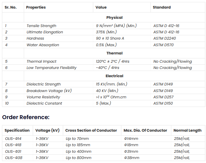206x163 pixels.
Task: Select the Up to 400mm cell
Action: [x=78, y=151]
